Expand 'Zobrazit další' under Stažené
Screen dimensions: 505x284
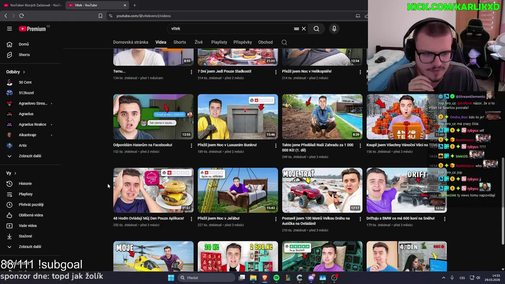(31, 247)
